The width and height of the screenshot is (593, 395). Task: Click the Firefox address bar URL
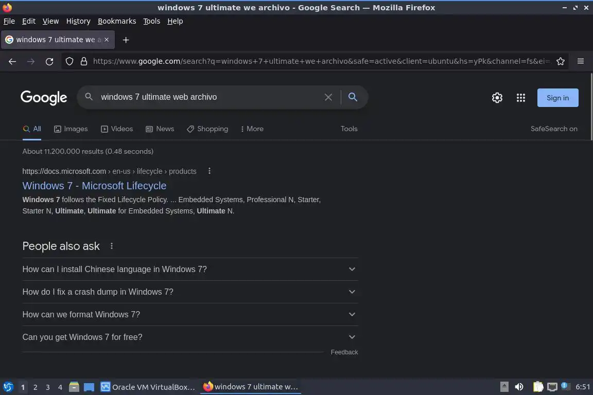tap(321, 61)
